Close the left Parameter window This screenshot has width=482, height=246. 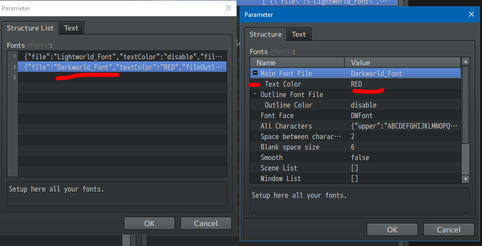tap(229, 8)
